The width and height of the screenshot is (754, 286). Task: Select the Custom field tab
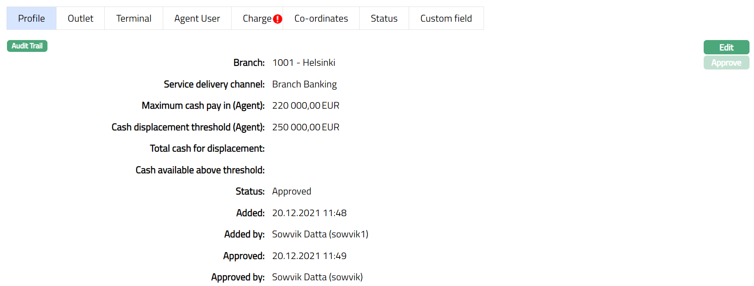click(x=446, y=18)
